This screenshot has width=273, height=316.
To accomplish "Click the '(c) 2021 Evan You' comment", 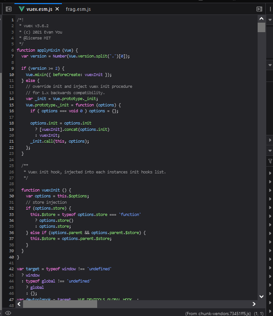I will 43,32.
